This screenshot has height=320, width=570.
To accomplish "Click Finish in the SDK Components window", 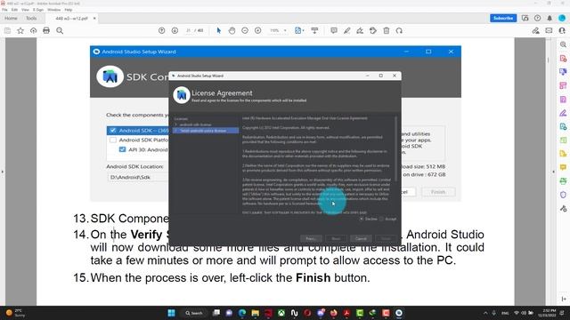I will point(438,192).
